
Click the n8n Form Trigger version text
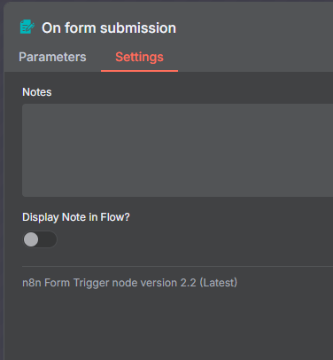click(x=129, y=283)
